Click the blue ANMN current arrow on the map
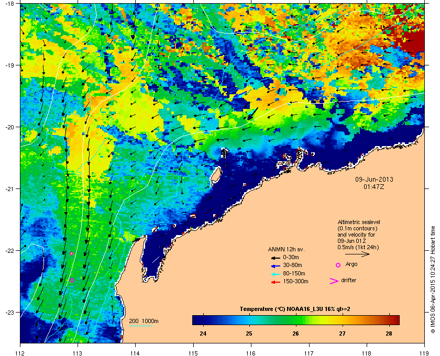This screenshot has width=440, height=356. click(240, 94)
